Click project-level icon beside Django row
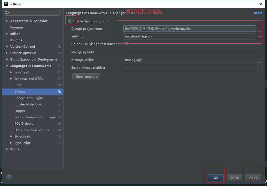The width and height of the screenshot is (267, 186). (x=60, y=92)
